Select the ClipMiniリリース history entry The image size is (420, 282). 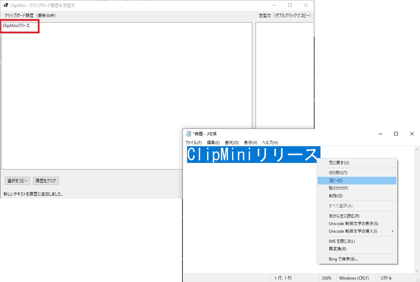pos(18,25)
